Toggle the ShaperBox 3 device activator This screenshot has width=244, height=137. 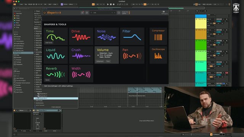pos(34,110)
